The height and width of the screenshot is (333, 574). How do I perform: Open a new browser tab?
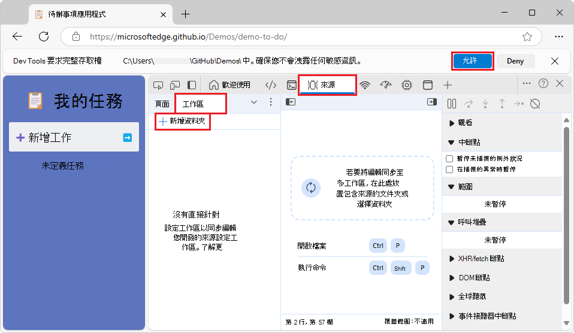click(186, 14)
